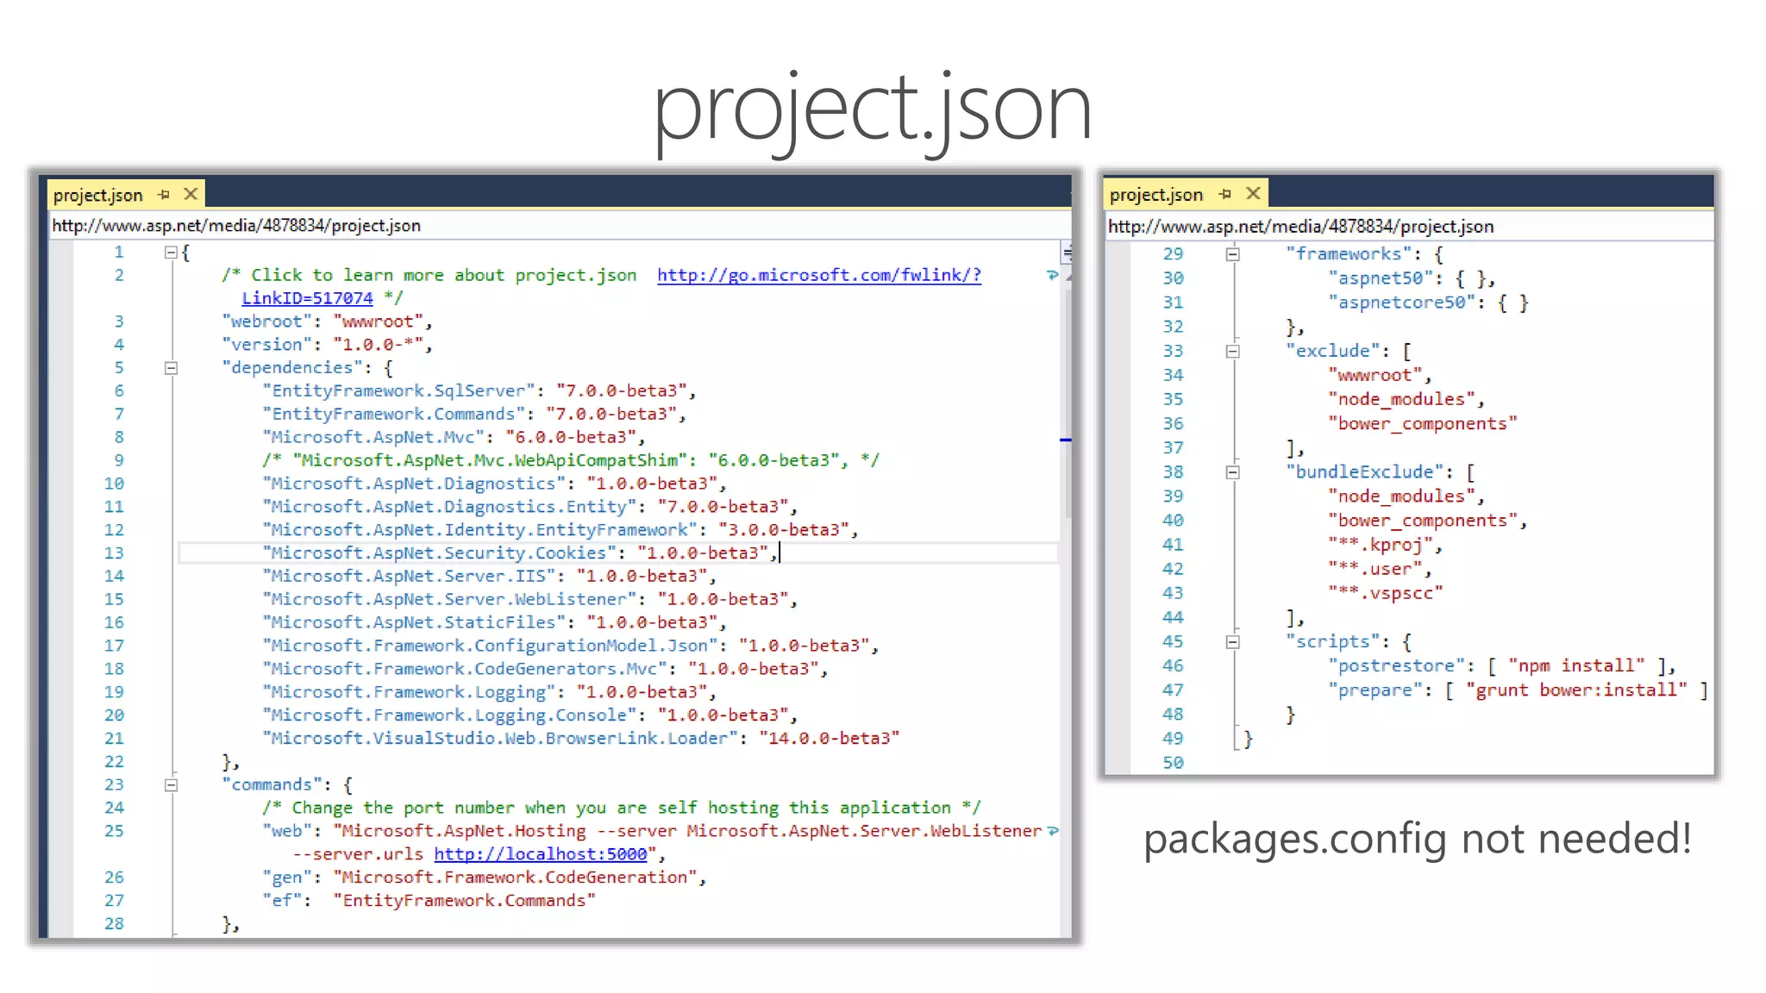Collapse the frameworks block
Image resolution: width=1766 pixels, height=993 pixels.
point(1232,254)
